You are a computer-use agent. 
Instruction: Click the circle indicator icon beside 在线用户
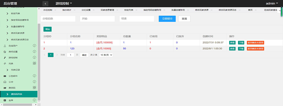point(35,46)
